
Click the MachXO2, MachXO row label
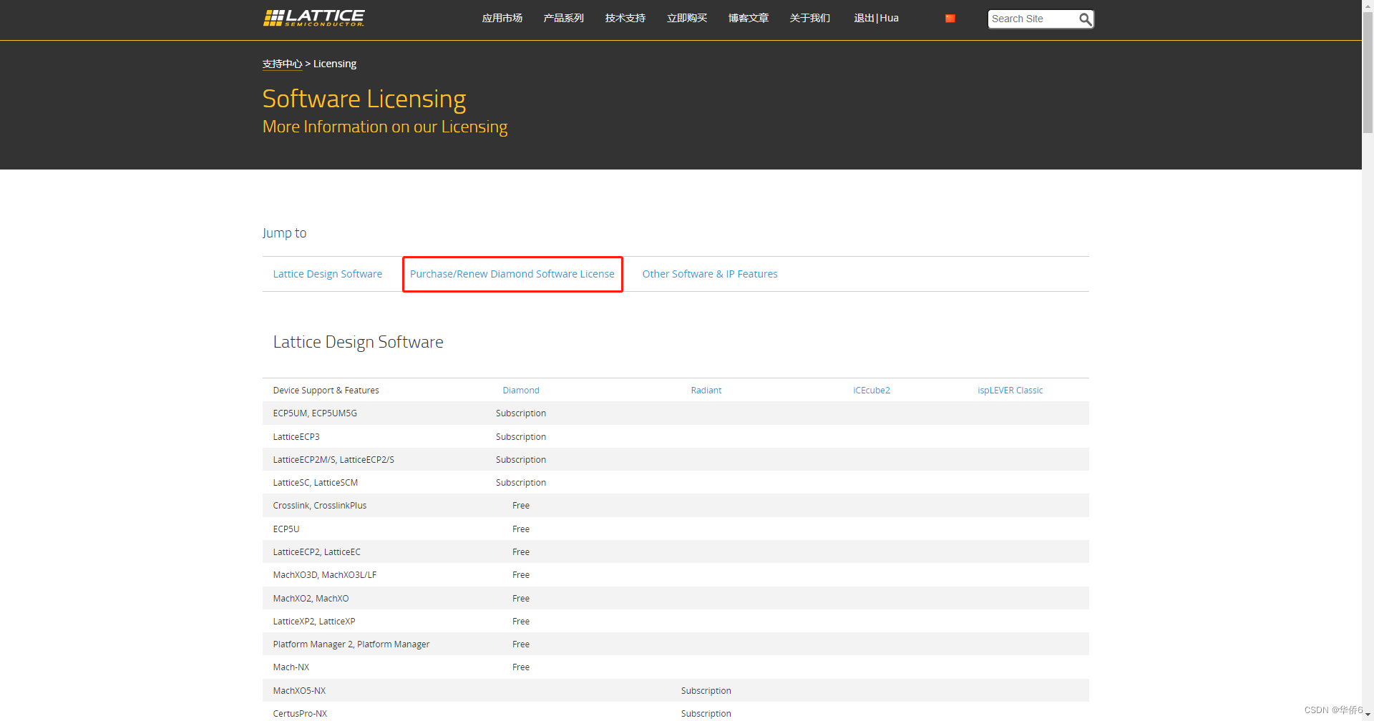311,599
